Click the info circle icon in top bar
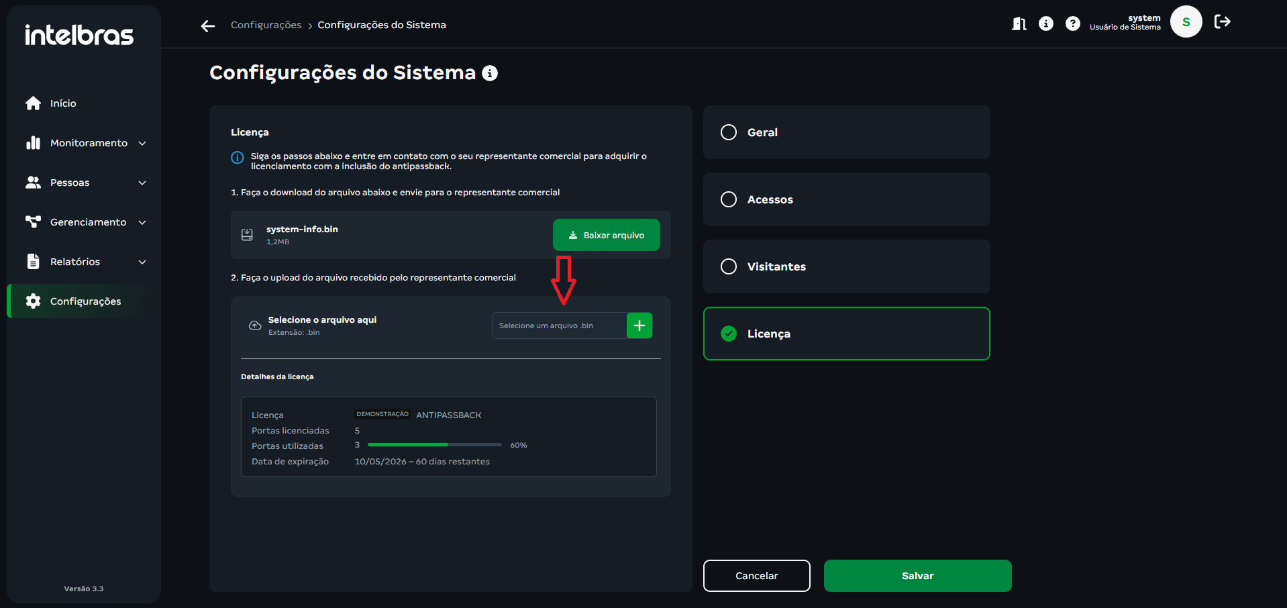 coord(1046,24)
